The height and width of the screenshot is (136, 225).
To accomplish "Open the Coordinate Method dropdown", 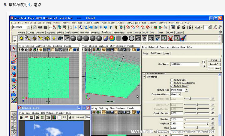I will pos(175,94).
